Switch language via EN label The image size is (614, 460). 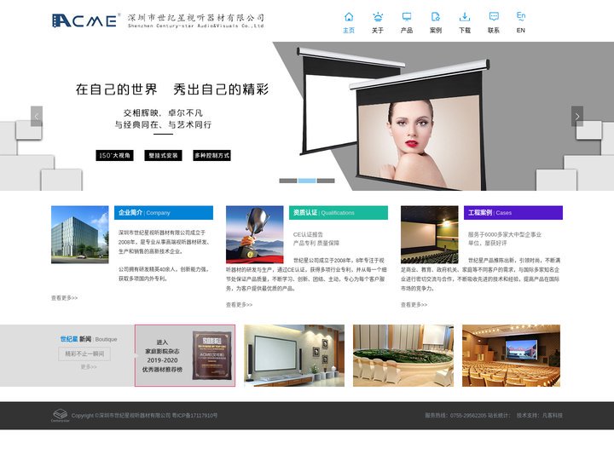[521, 30]
